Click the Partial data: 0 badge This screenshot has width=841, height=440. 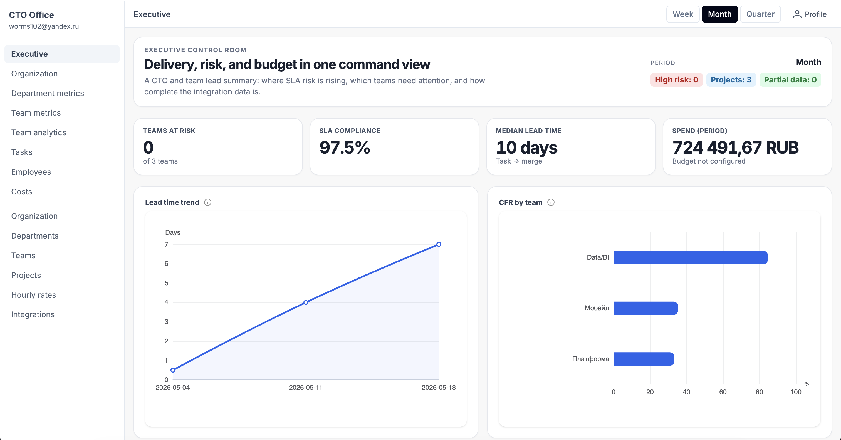790,80
